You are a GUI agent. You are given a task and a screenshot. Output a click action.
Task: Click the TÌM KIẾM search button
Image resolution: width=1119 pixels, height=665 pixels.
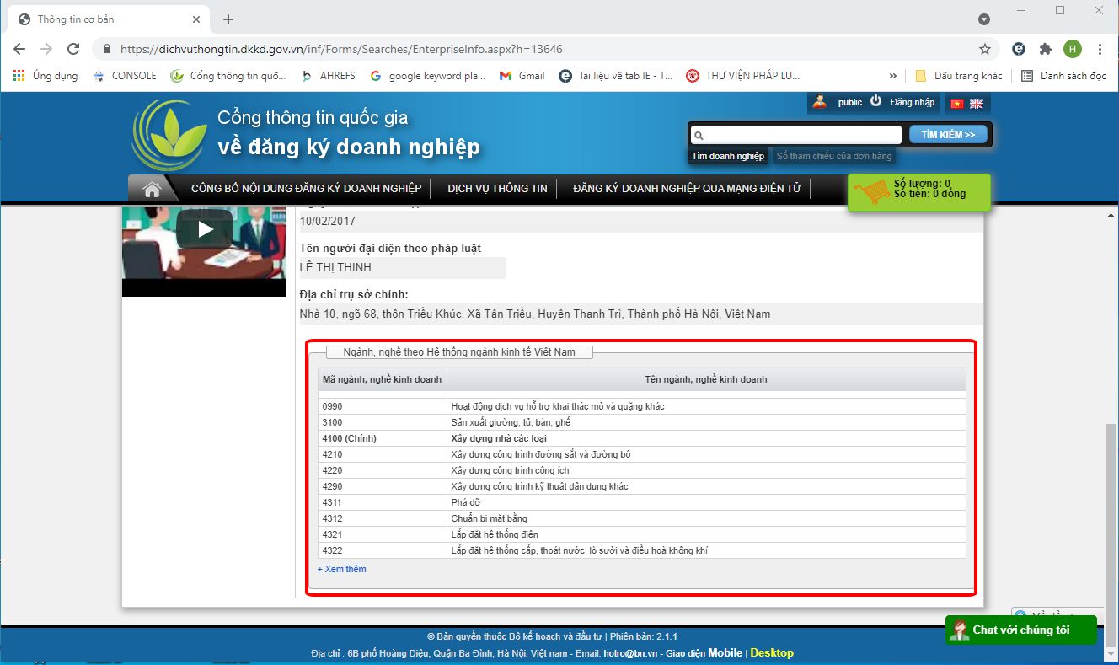click(x=948, y=135)
